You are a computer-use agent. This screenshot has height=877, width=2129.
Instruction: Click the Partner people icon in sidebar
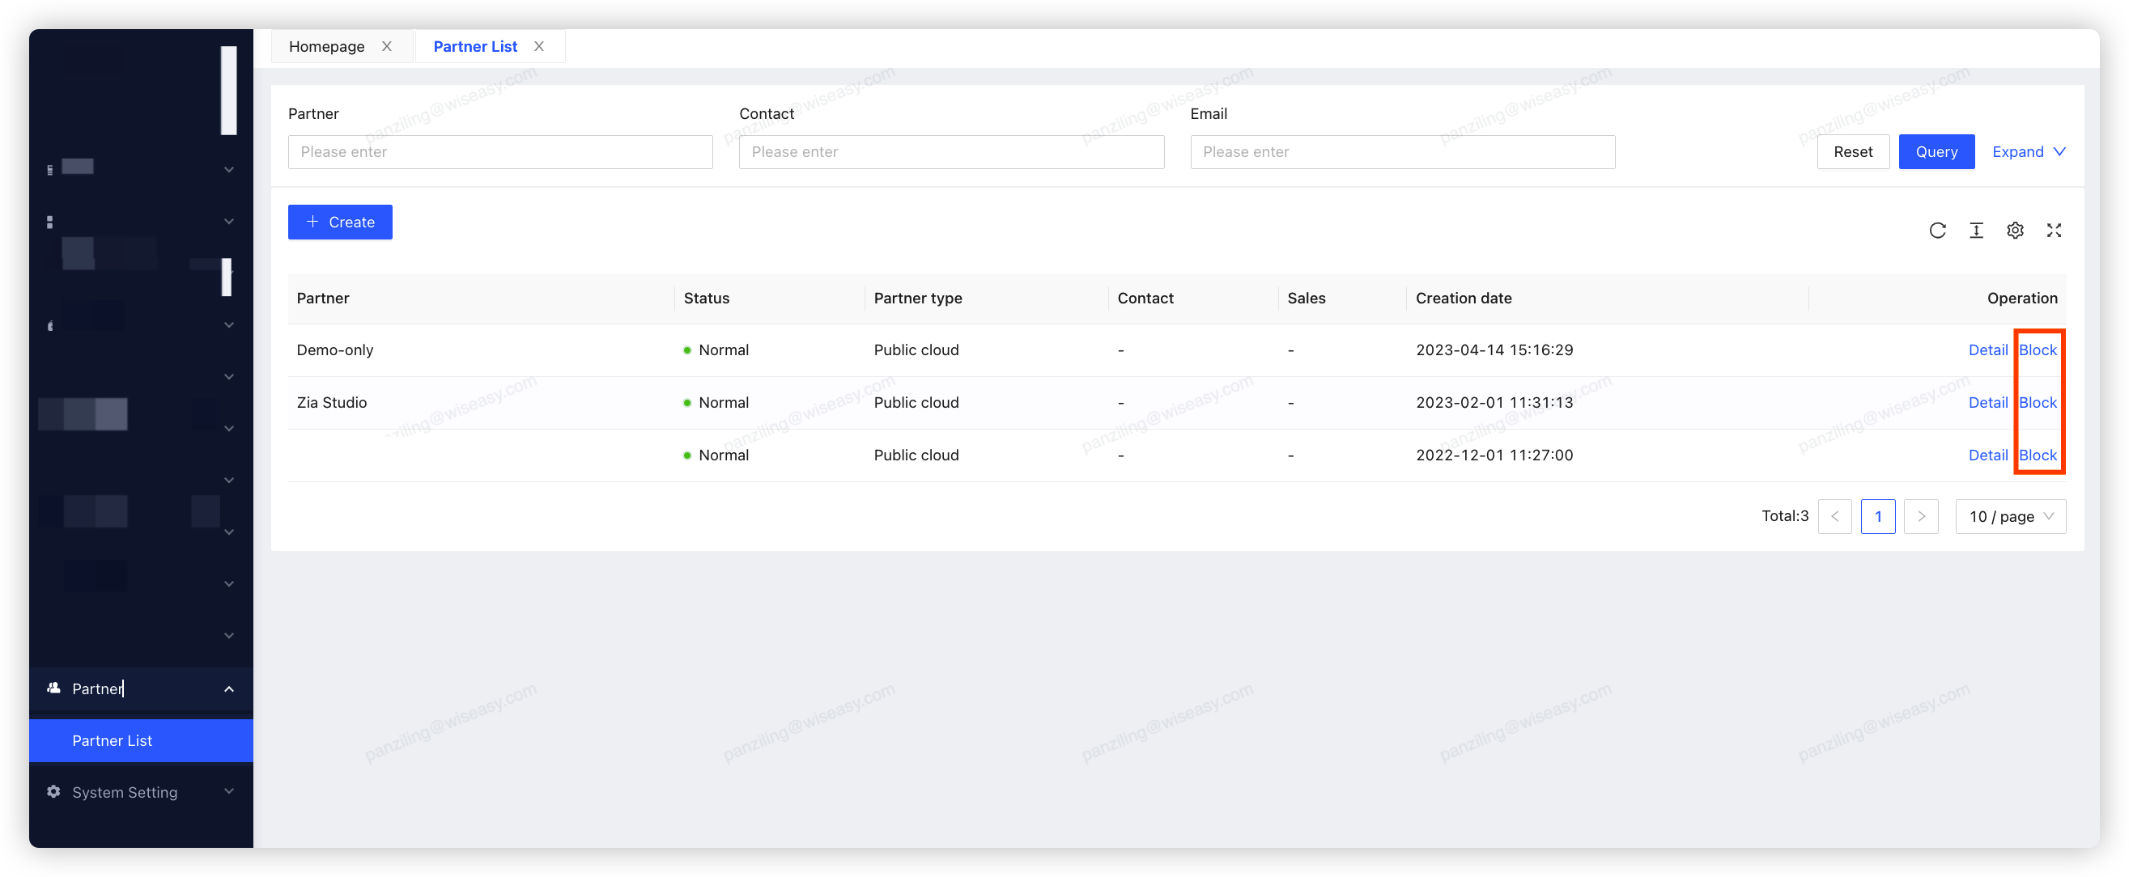(x=53, y=688)
